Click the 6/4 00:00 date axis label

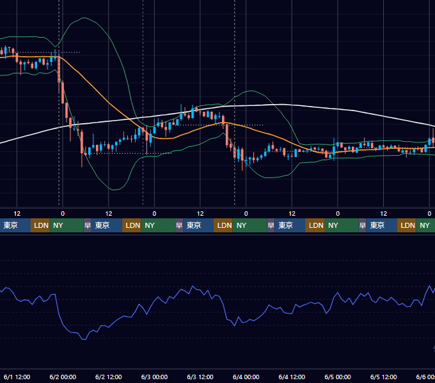point(246,377)
